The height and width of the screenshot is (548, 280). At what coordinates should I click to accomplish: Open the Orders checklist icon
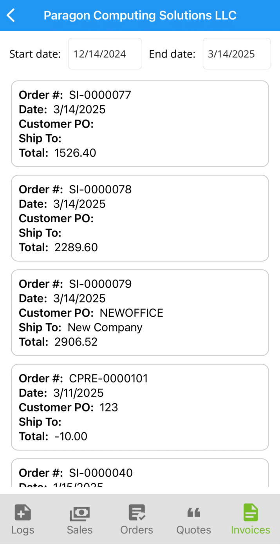137,513
